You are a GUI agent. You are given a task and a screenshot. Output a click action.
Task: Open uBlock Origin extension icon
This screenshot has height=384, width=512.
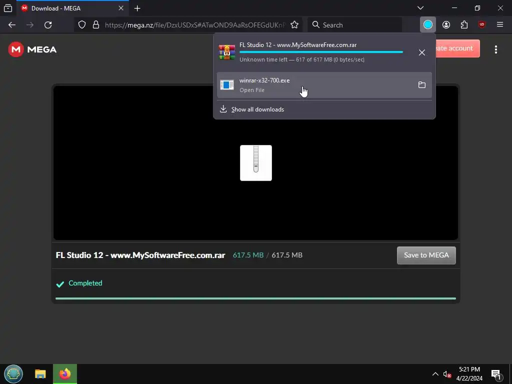coord(482,25)
